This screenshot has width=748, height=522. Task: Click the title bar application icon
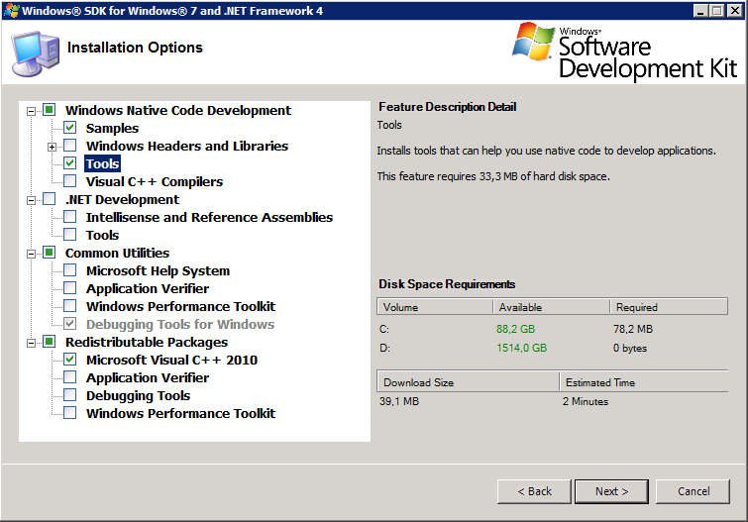pos(11,10)
